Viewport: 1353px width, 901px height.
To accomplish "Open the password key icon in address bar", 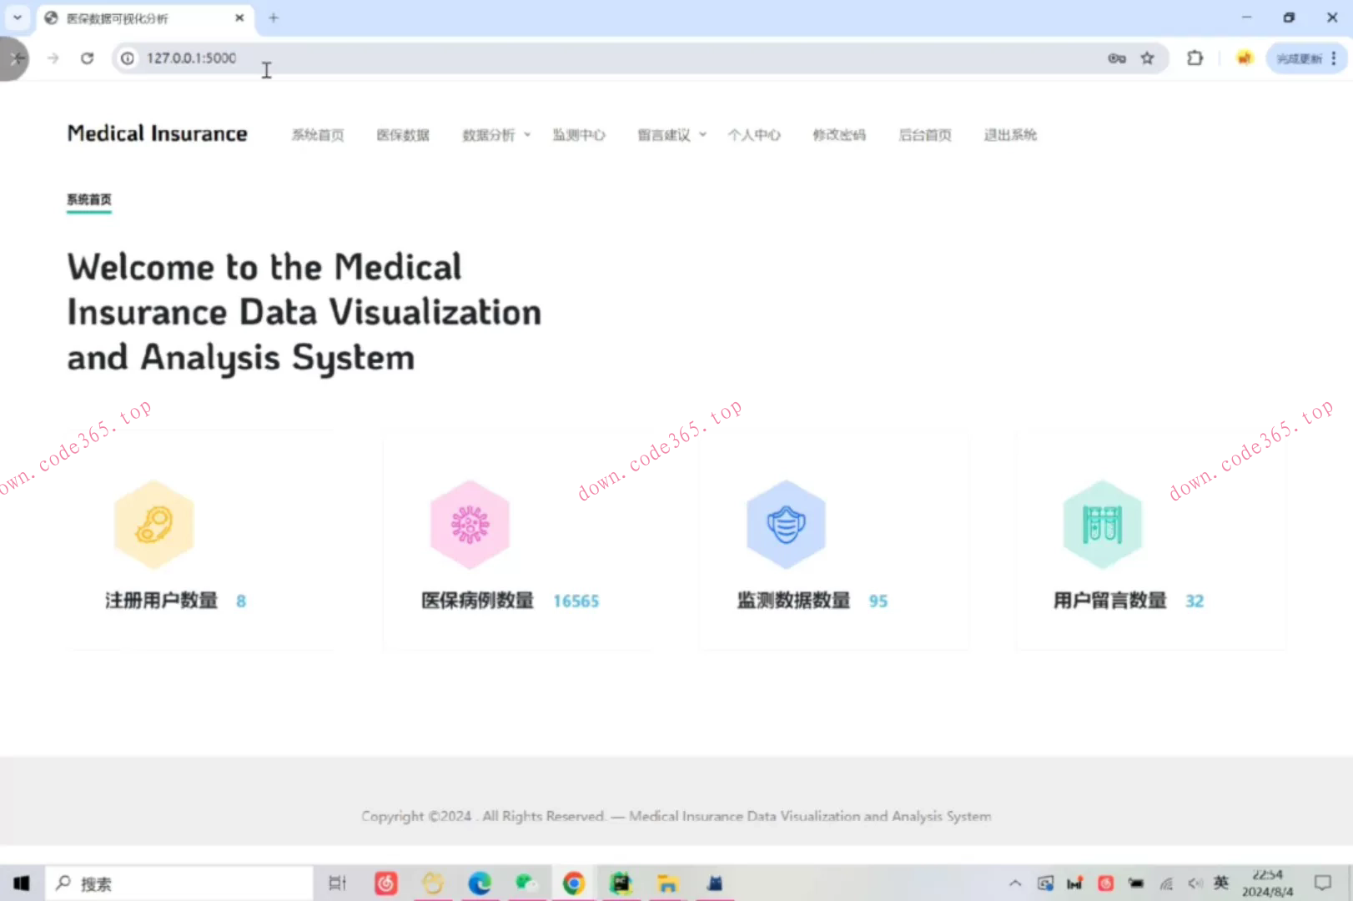I will [x=1116, y=58].
